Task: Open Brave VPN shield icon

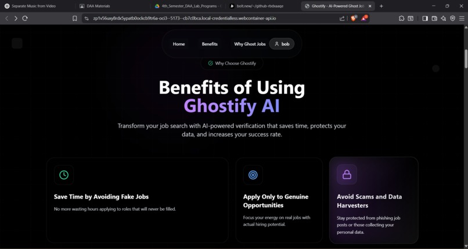Action: coord(452,18)
